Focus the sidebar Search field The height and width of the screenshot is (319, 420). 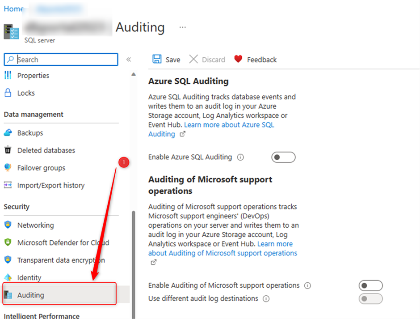point(61,60)
